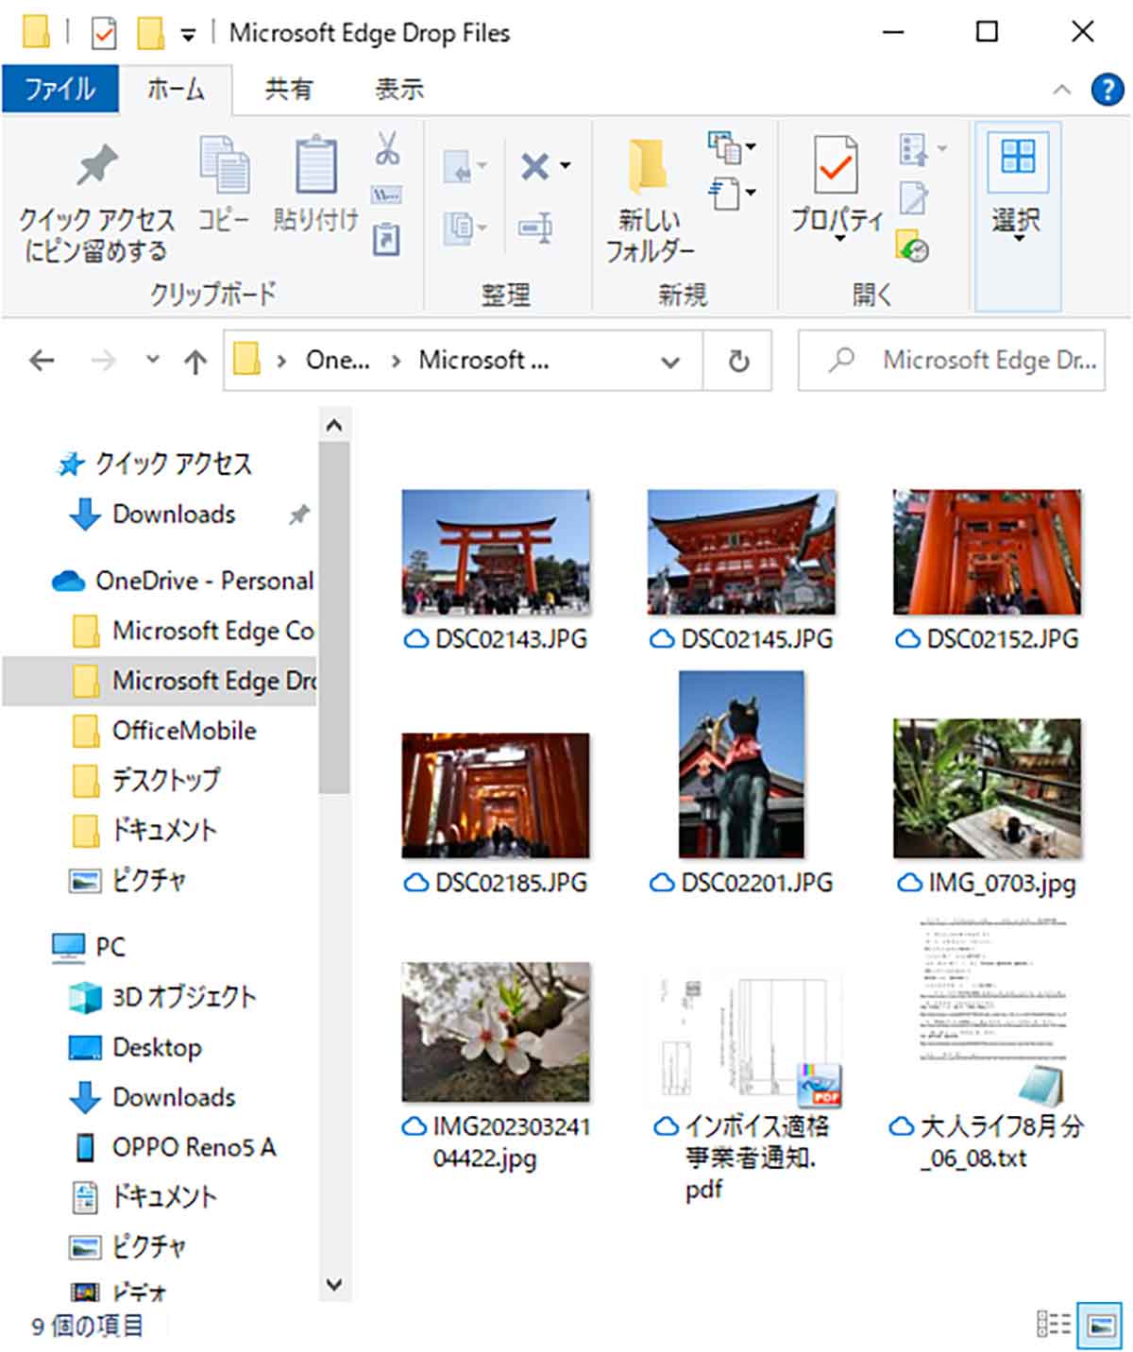This screenshot has height=1352, width=1133.
Task: Collapse the ribbon with the chevron
Action: (1062, 90)
